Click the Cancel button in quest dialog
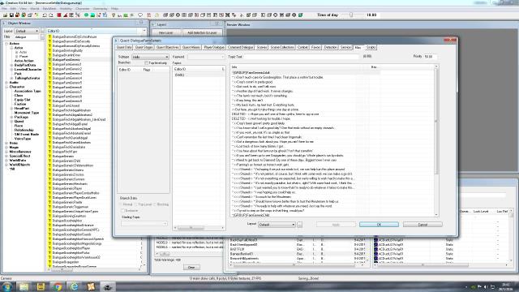The image size is (519, 292). 422,225
